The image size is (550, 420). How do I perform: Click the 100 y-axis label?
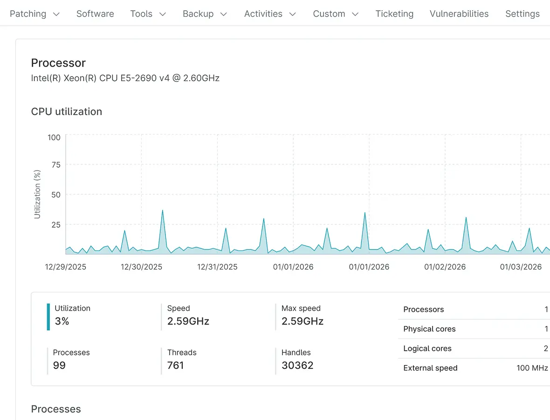[x=54, y=137]
